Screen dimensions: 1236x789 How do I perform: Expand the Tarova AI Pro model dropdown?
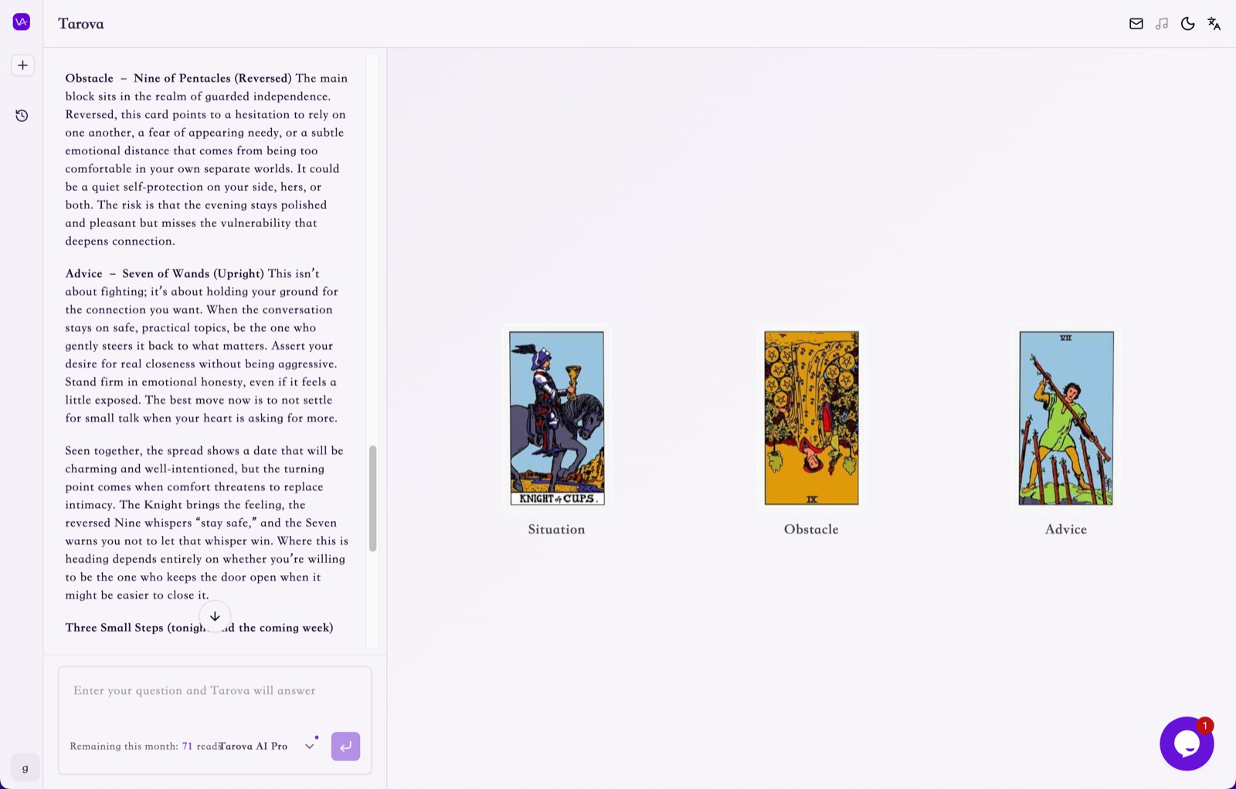click(x=267, y=747)
